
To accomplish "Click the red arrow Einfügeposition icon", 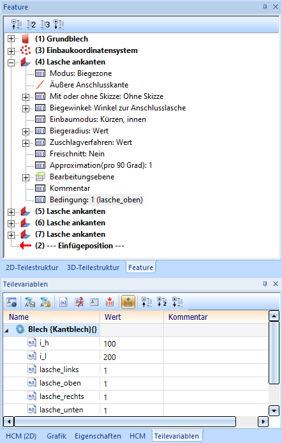I will [x=26, y=246].
